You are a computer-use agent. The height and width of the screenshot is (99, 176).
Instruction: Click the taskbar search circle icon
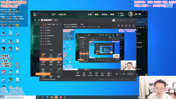pos(38,97)
